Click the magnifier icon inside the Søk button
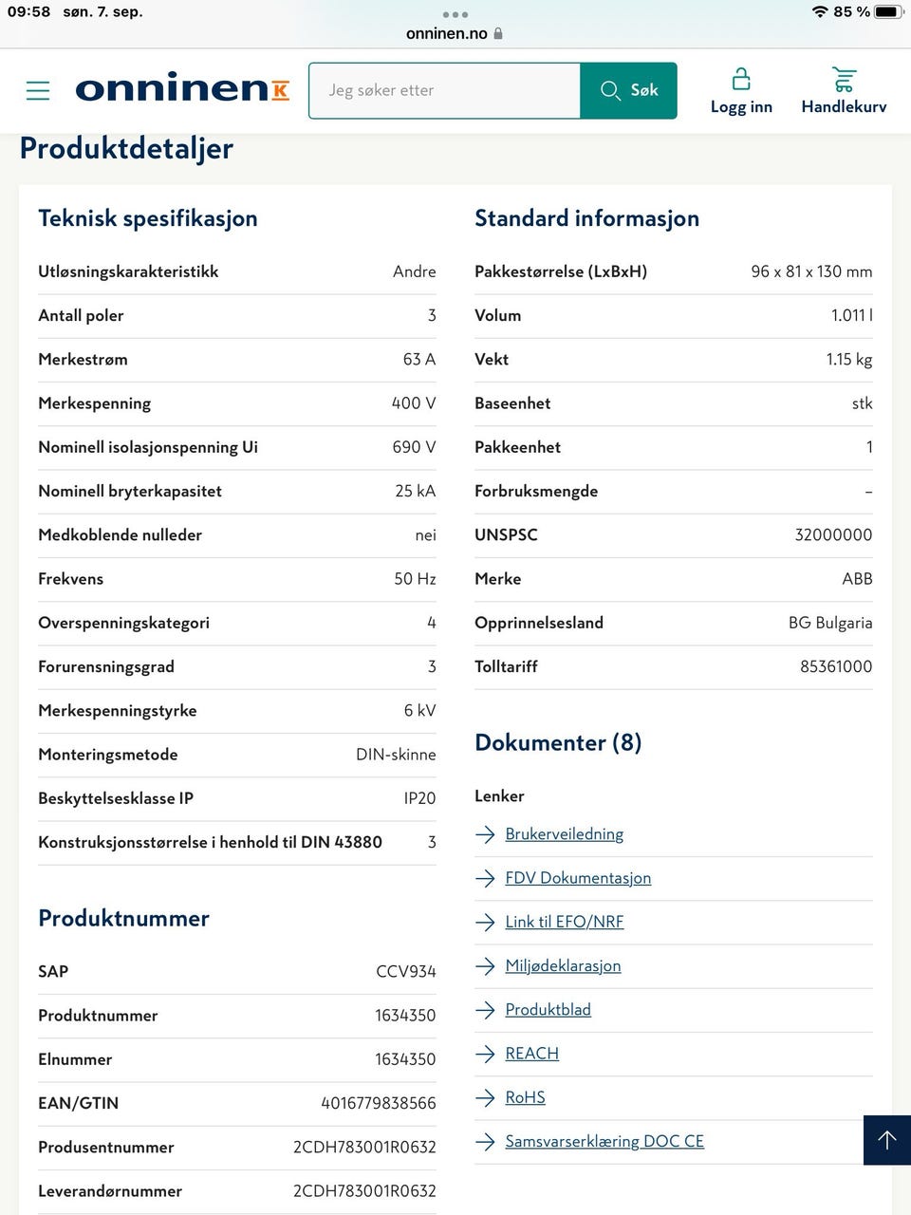The width and height of the screenshot is (911, 1215). point(610,90)
